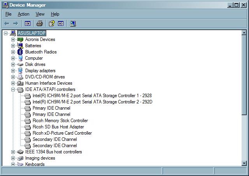Select the Ricoh Memory Stick Controller text

click(60, 121)
